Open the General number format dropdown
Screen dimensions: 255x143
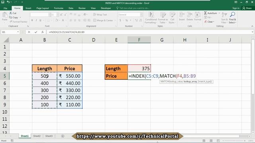point(141,15)
